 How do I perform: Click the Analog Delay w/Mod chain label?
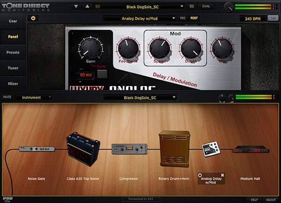[x=211, y=181]
